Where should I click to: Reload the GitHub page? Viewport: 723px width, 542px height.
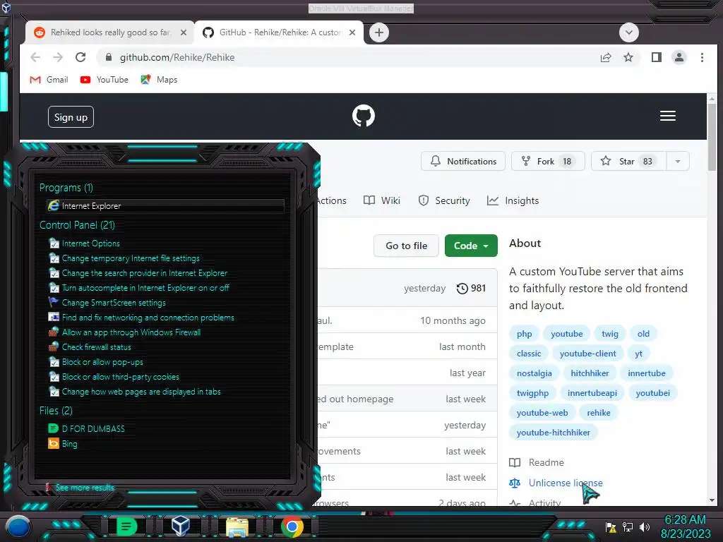click(80, 57)
